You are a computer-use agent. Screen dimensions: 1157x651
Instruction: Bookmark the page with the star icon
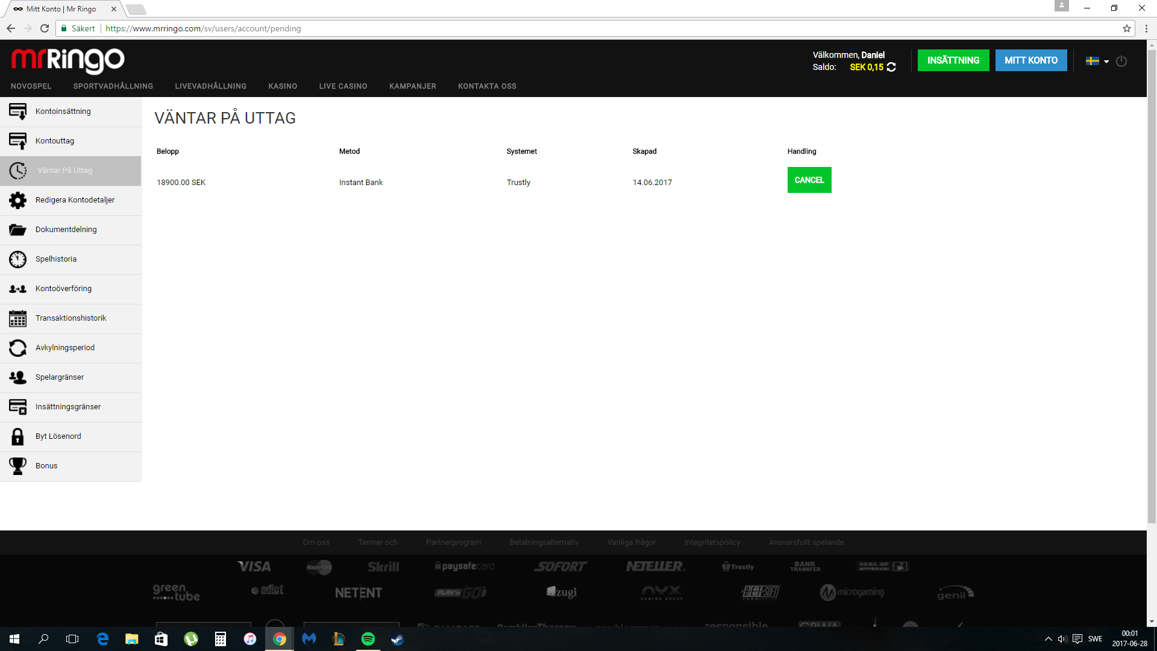1126,28
